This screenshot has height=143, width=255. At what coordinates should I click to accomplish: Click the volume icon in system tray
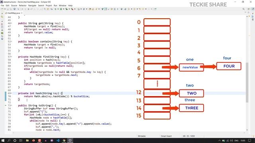coord(231,140)
